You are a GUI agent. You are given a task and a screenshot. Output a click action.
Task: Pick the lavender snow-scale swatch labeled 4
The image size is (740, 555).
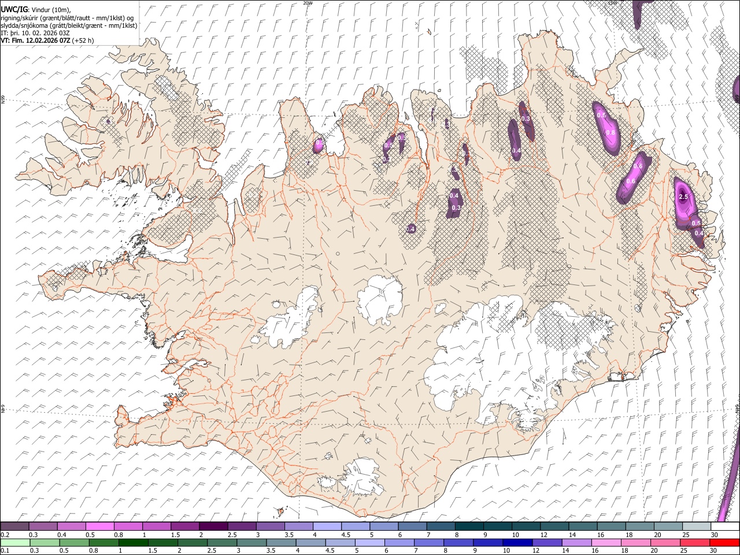click(327, 526)
